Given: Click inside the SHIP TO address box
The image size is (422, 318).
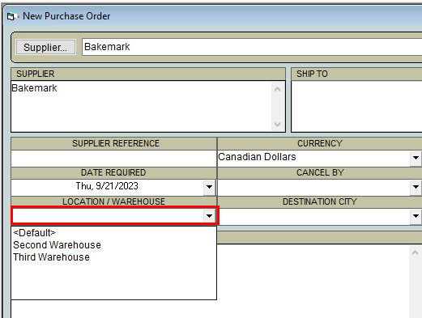Looking at the screenshot, I should [356, 106].
